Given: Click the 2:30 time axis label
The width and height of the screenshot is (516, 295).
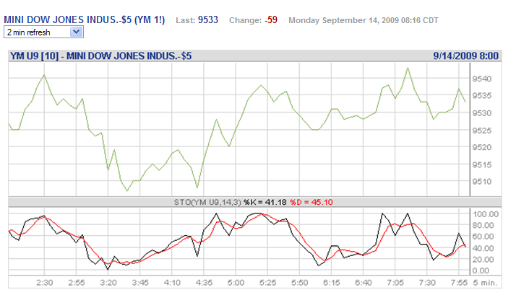Looking at the screenshot, I should 44,283.
